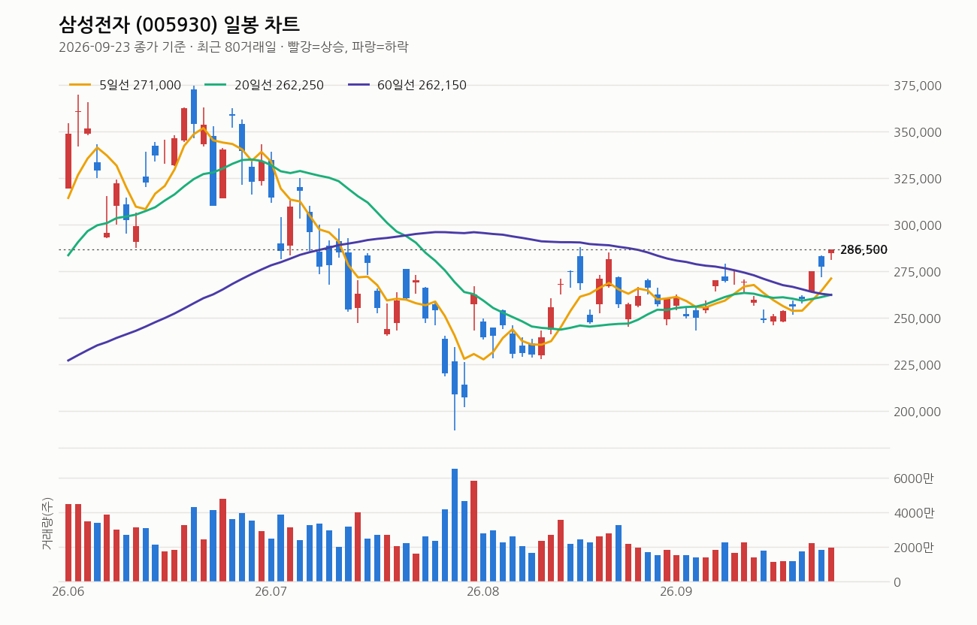Select the "225,000" price axis label
Viewport: 977px width, 625px height.
[x=918, y=365]
